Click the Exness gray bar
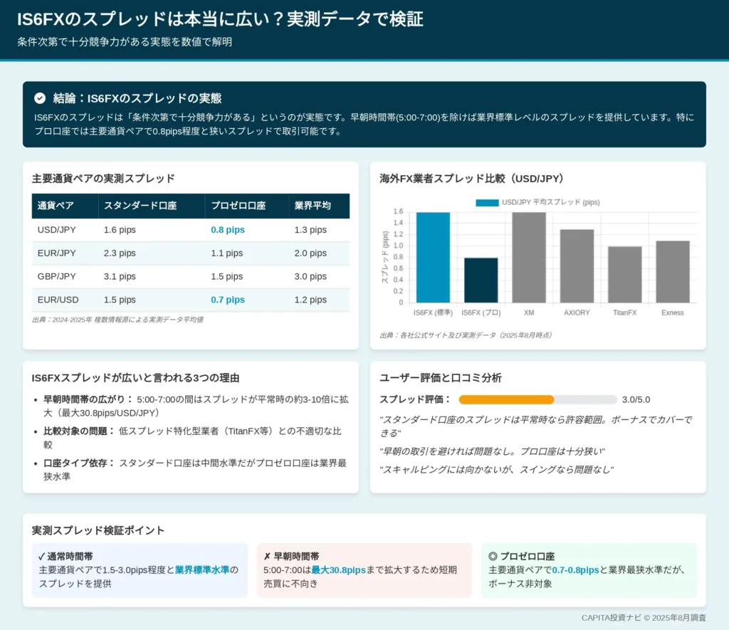The width and height of the screenshot is (729, 630). (x=672, y=271)
